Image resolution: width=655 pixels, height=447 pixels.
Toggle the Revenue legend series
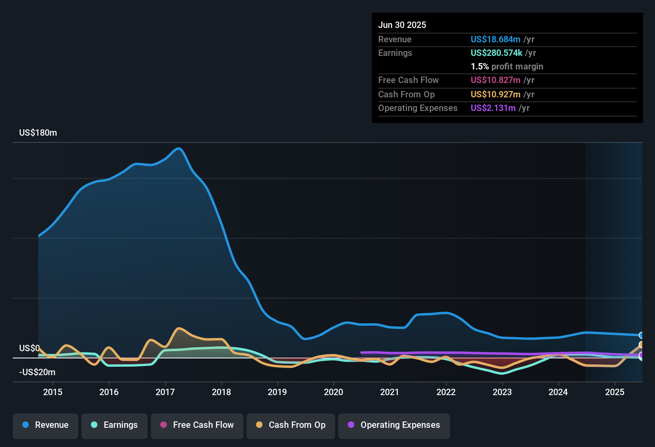pyautogui.click(x=45, y=425)
